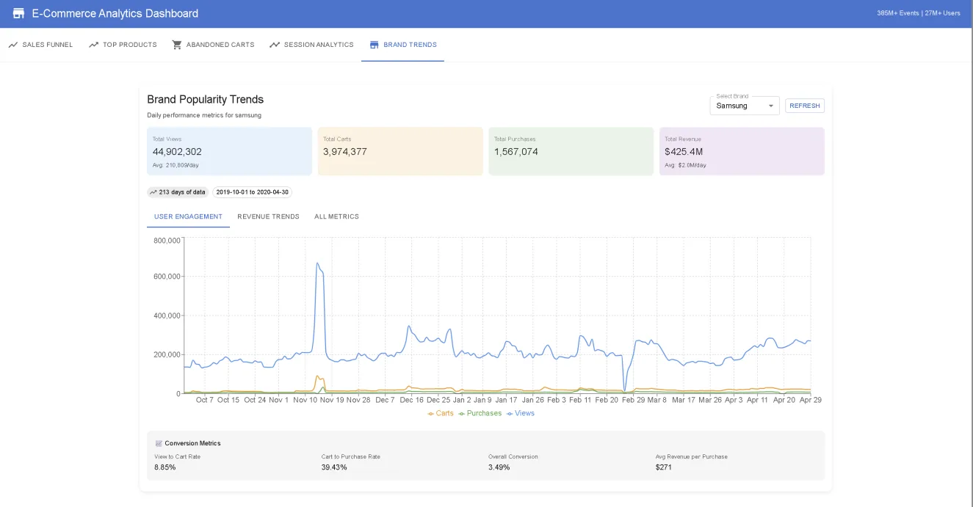Click the $425.4M revenue value

pyautogui.click(x=684, y=152)
